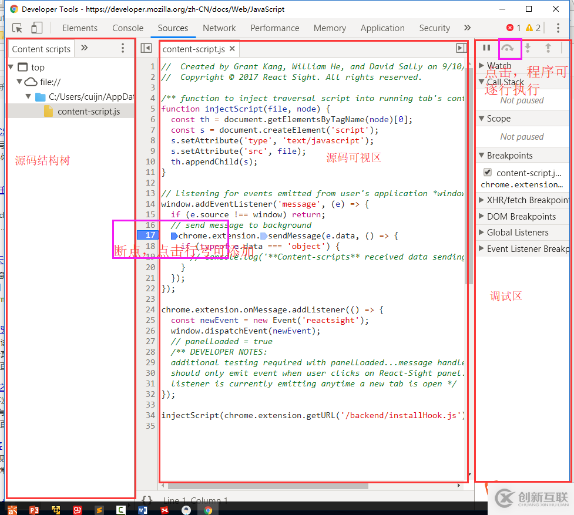Viewport: 574px width, 515px height.
Task: Click the content-script.js file icon in tree
Action: 48,111
